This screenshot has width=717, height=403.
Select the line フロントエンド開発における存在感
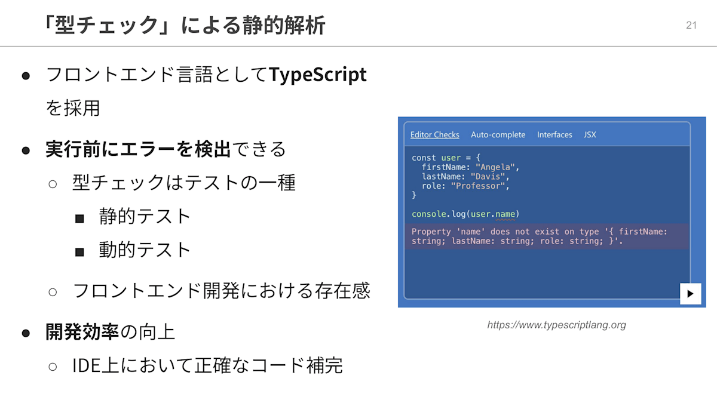coord(222,291)
